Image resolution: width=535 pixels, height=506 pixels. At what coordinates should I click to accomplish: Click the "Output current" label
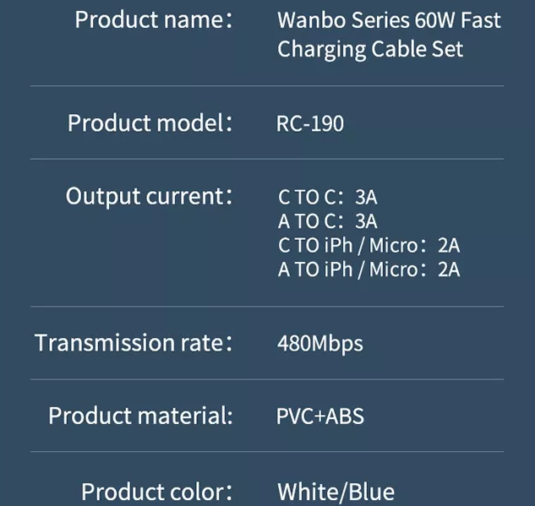(x=149, y=196)
